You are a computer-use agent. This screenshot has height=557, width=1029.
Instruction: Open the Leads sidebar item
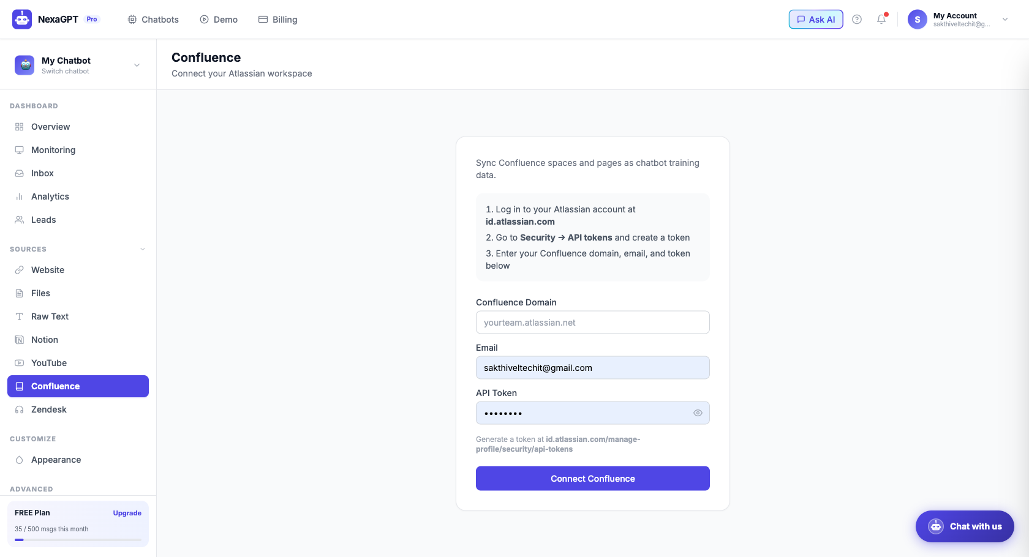pyautogui.click(x=78, y=220)
